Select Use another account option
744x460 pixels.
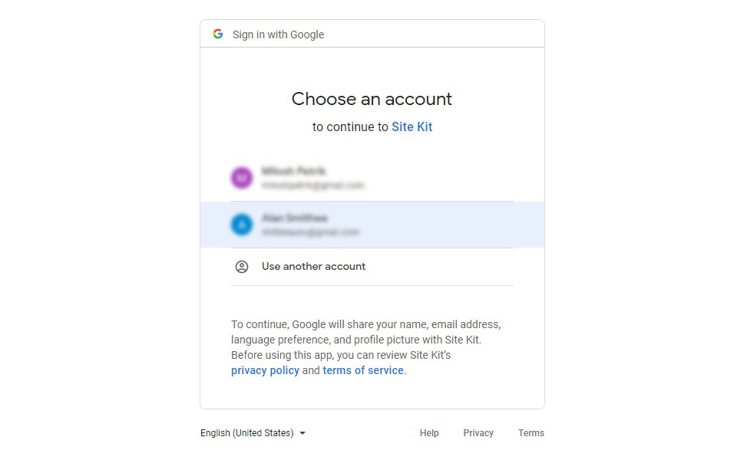372,267
